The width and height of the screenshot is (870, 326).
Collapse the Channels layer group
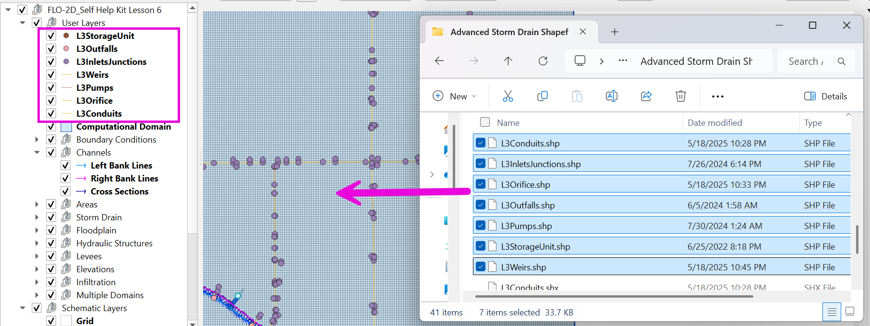click(x=37, y=152)
